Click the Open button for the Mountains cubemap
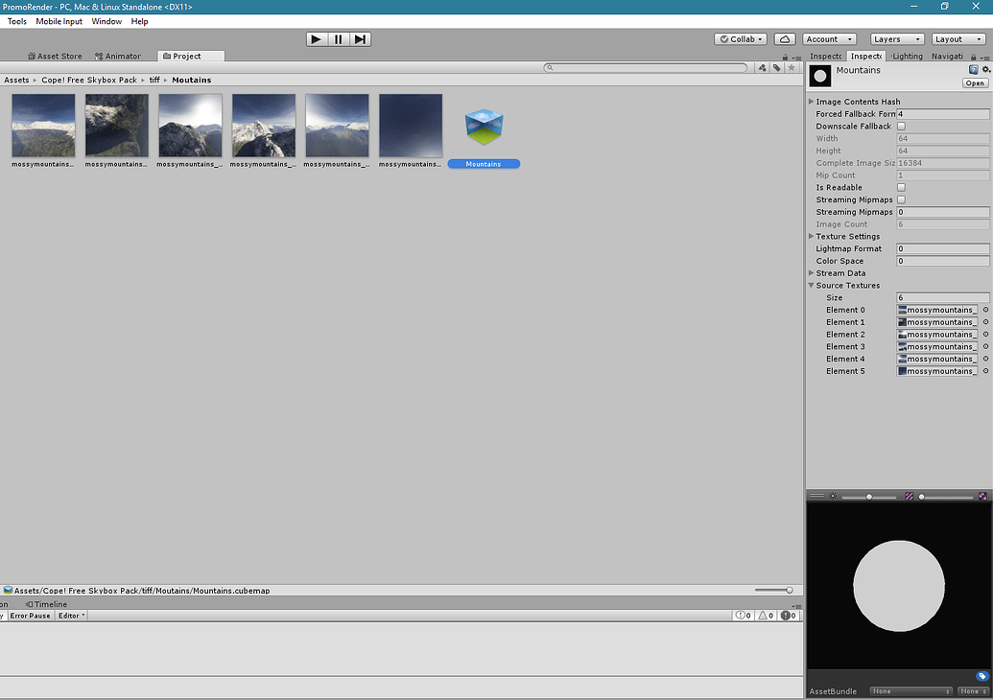 coord(974,82)
